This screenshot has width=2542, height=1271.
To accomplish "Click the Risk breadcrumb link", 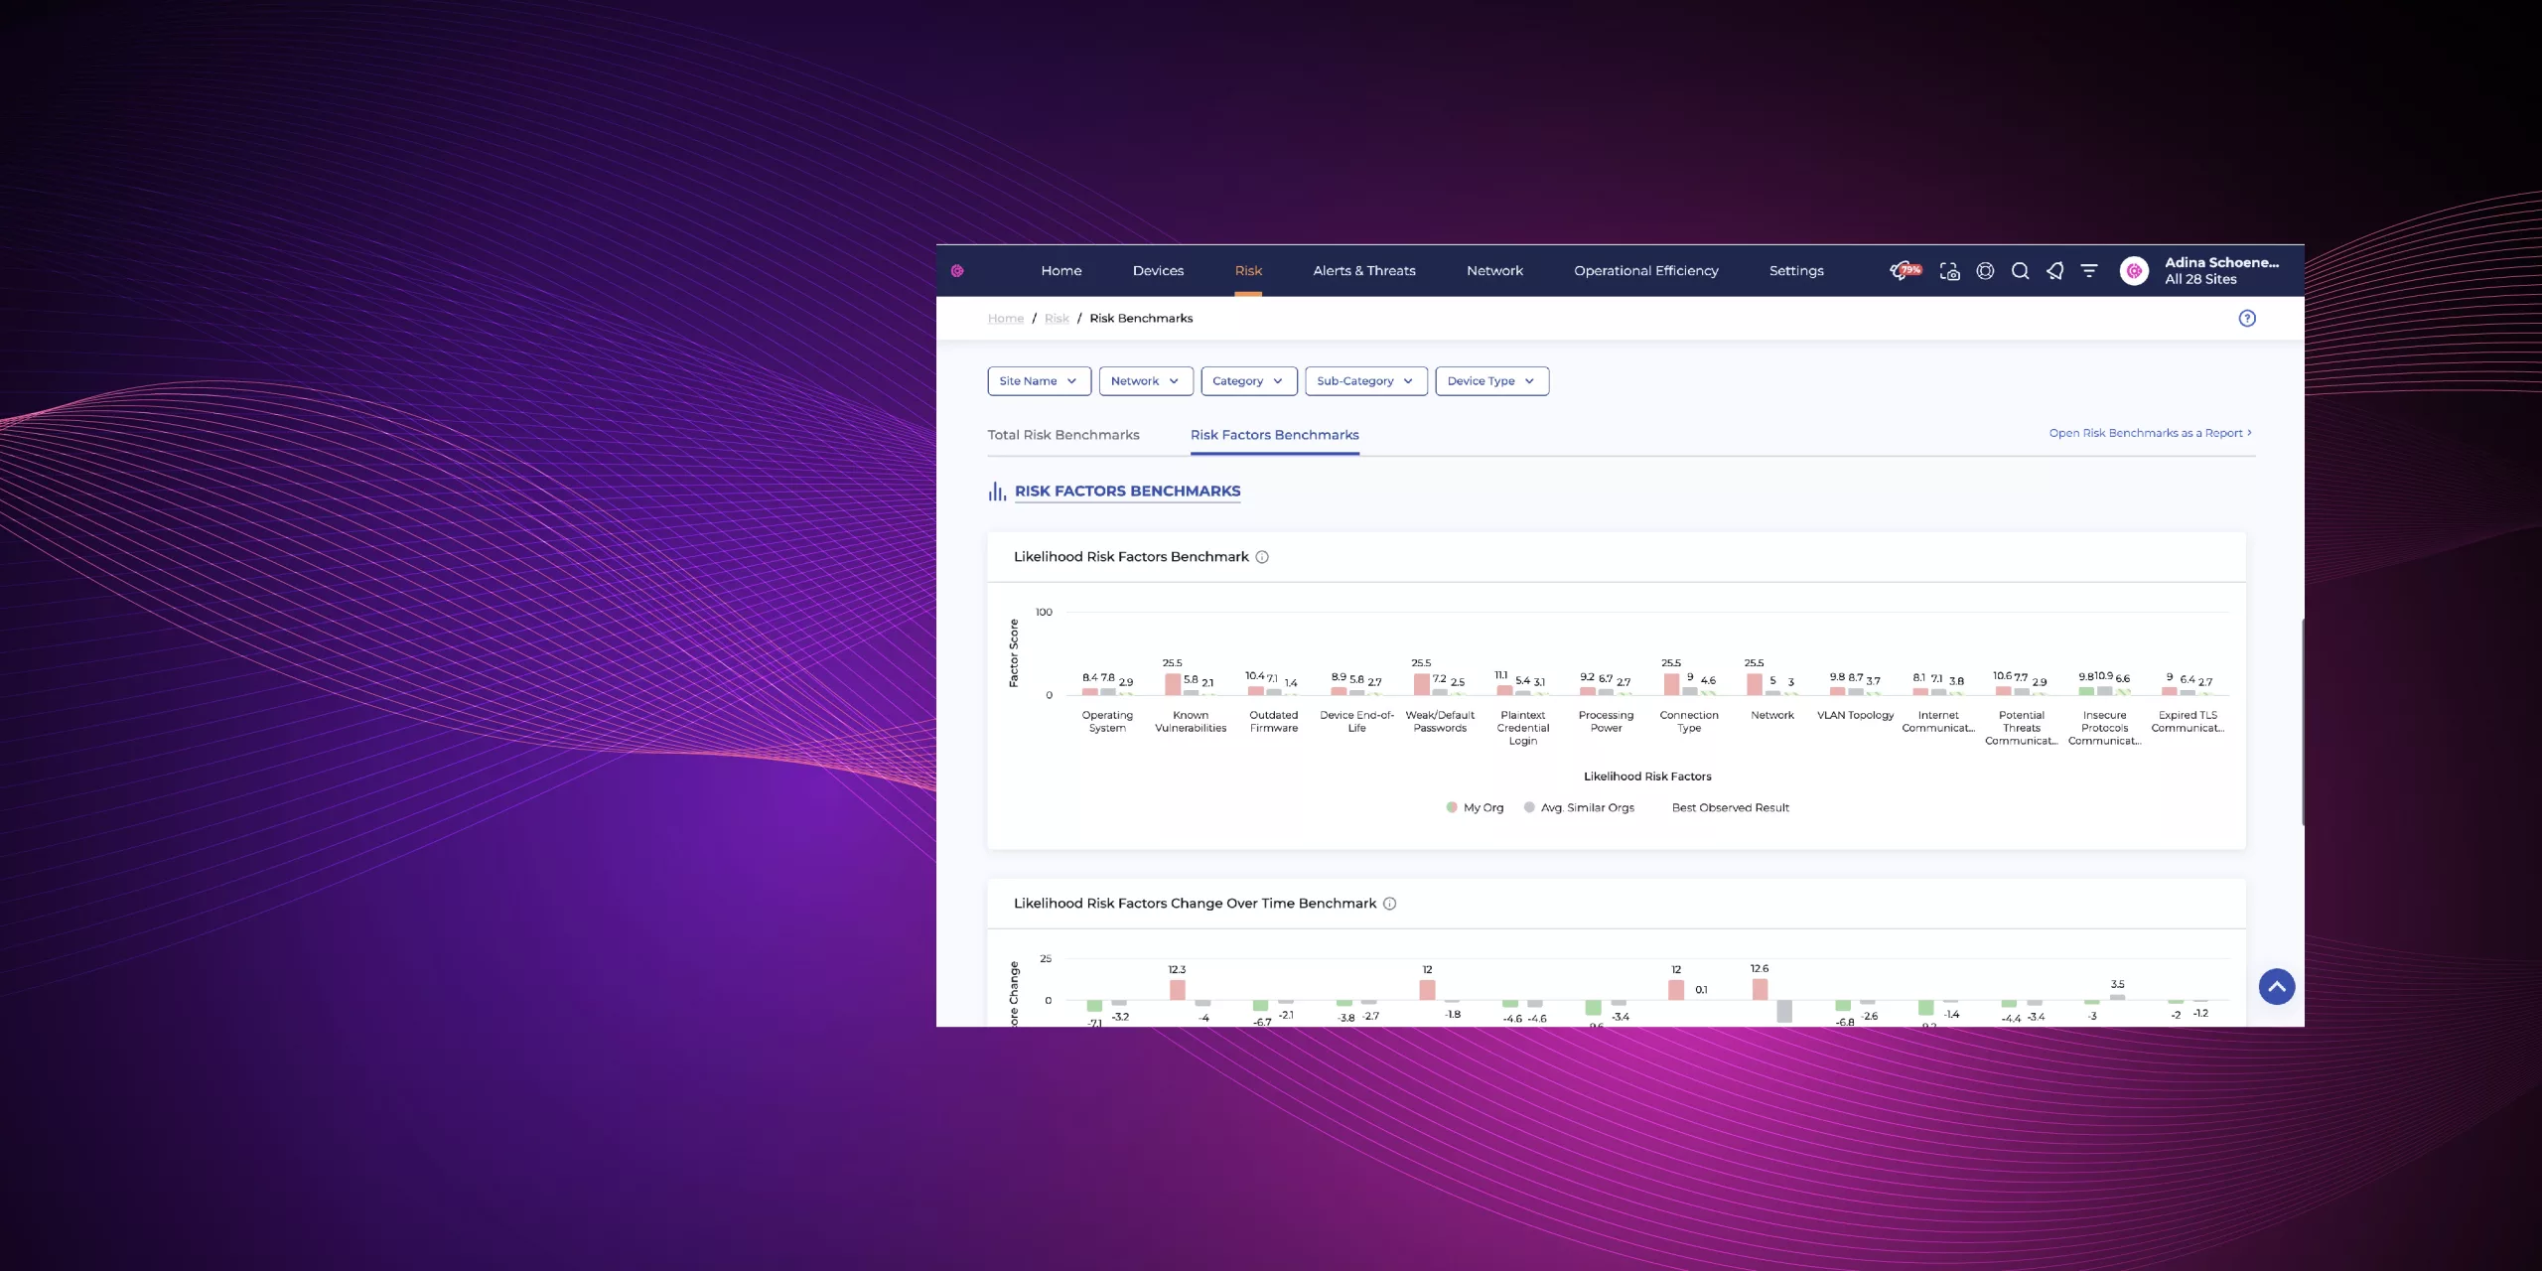I will [1057, 319].
